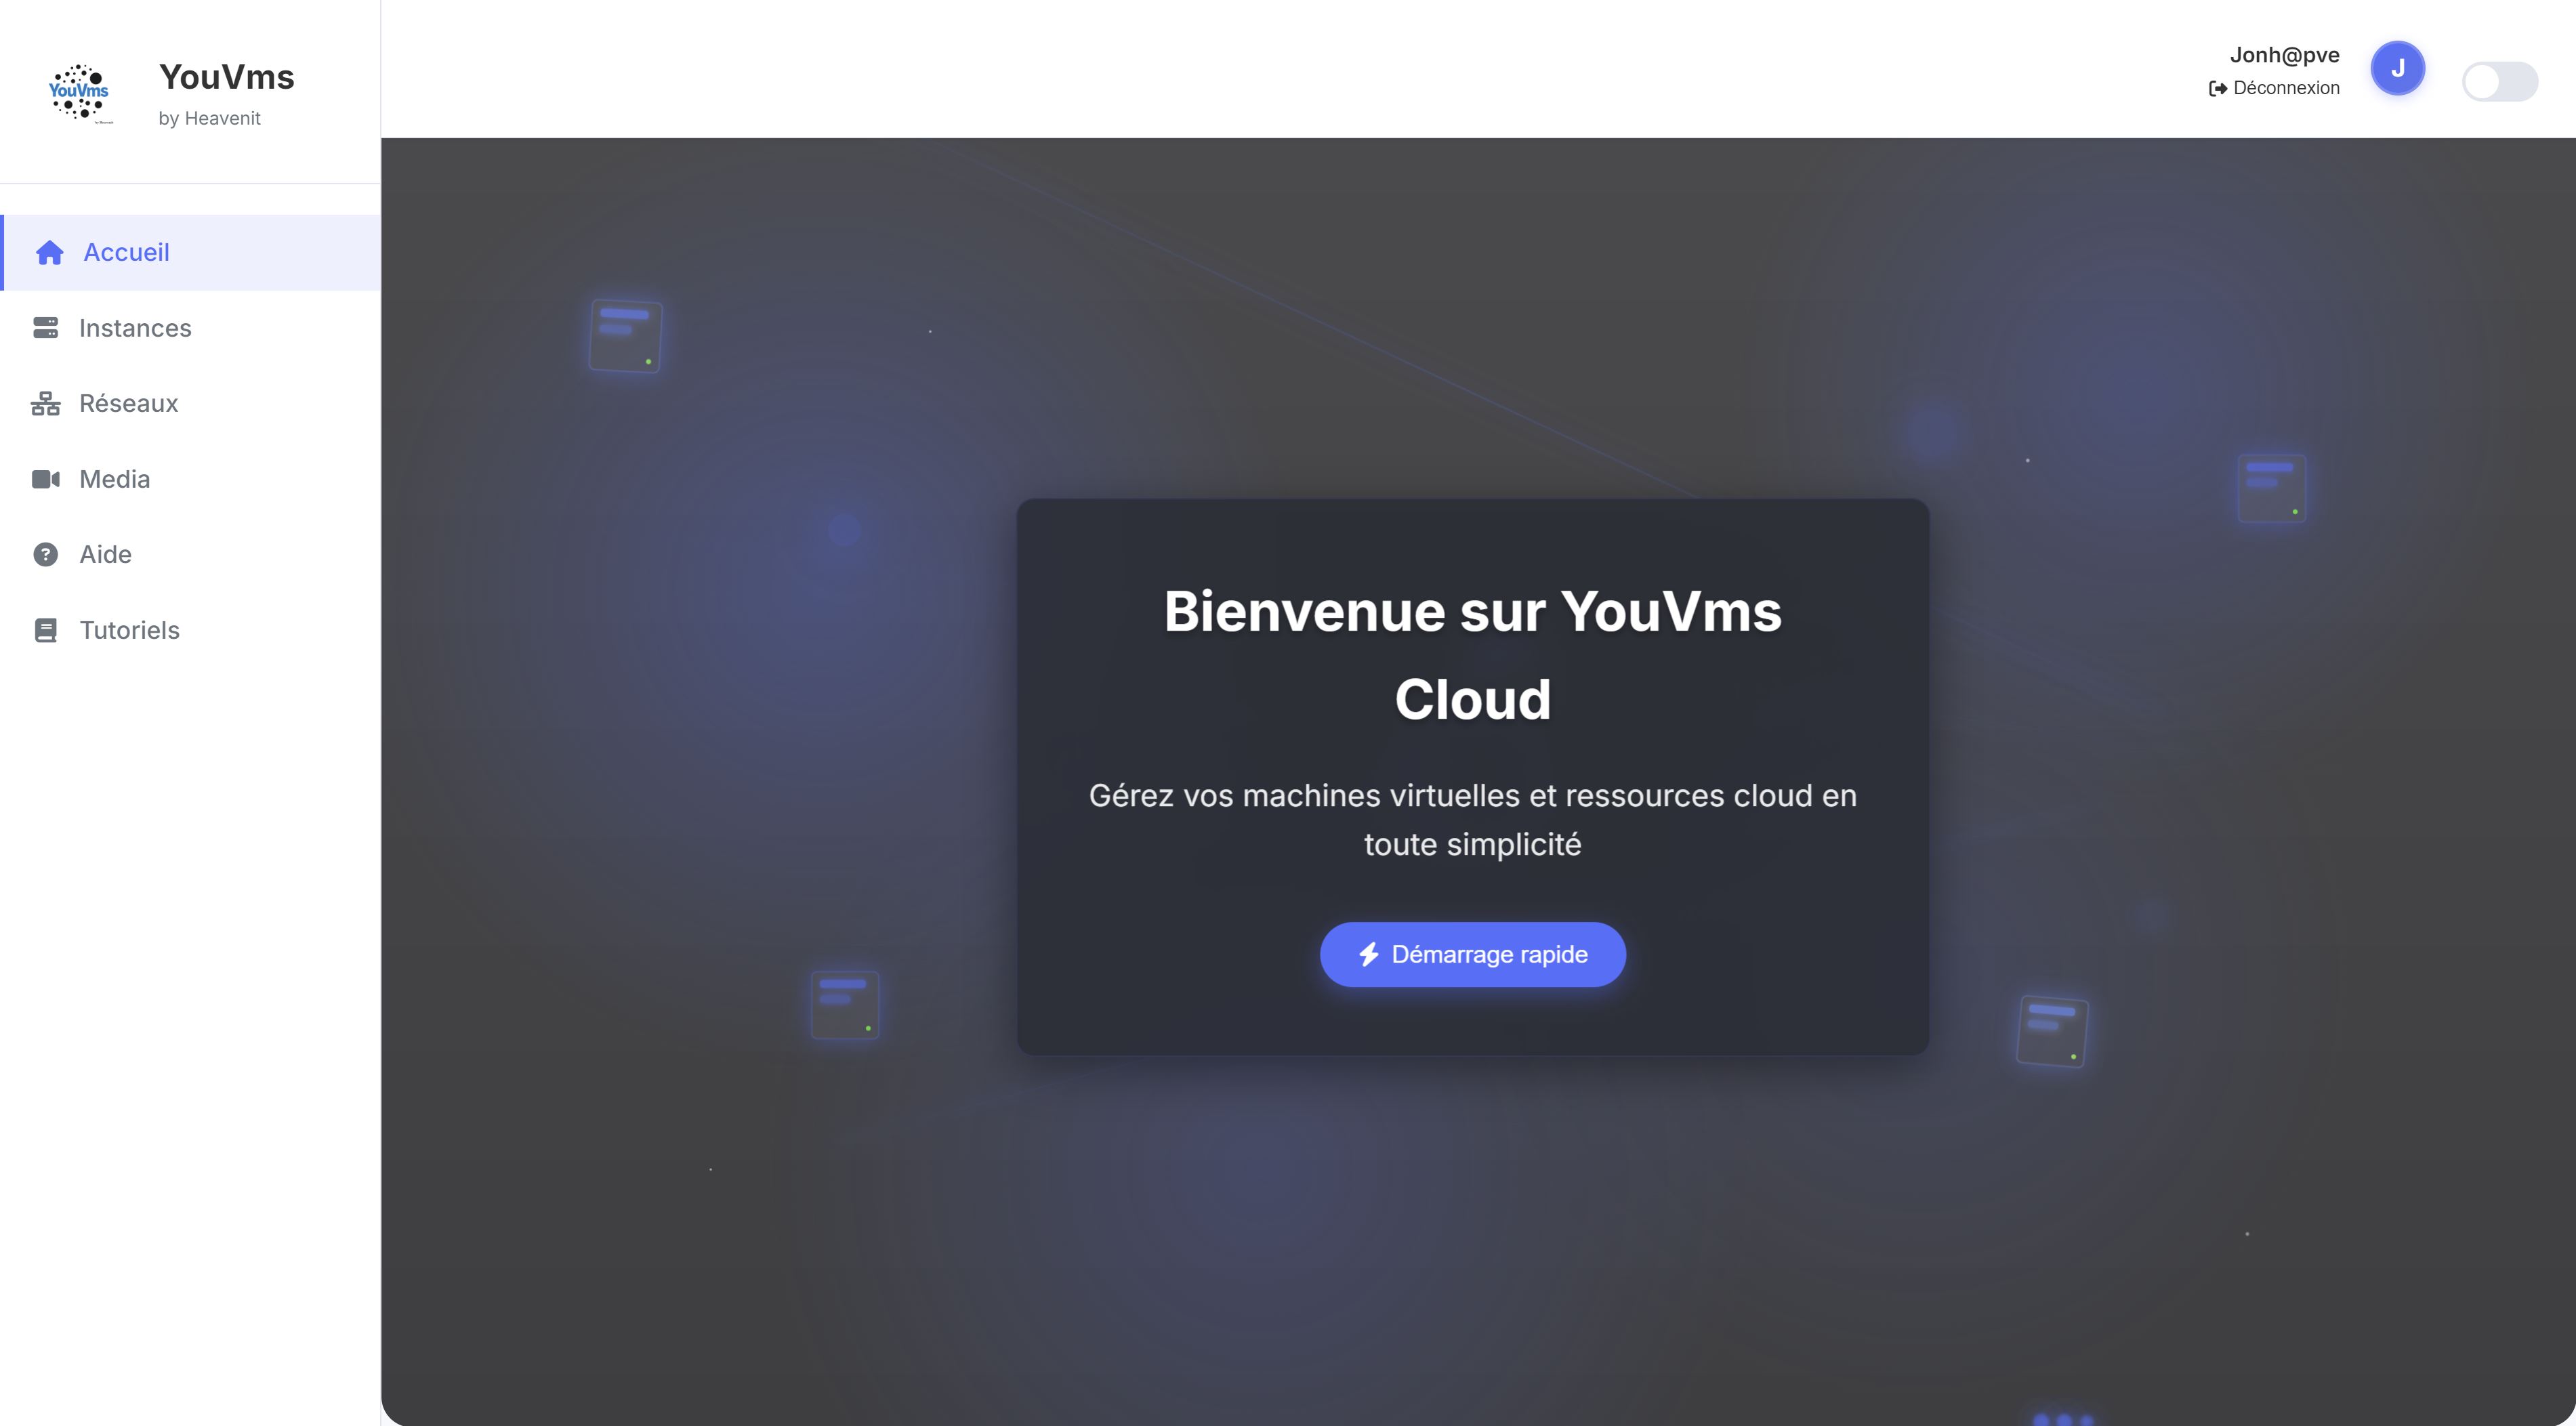The height and width of the screenshot is (1426, 2576).
Task: Open the Tutoriels page
Action: pyautogui.click(x=129, y=630)
